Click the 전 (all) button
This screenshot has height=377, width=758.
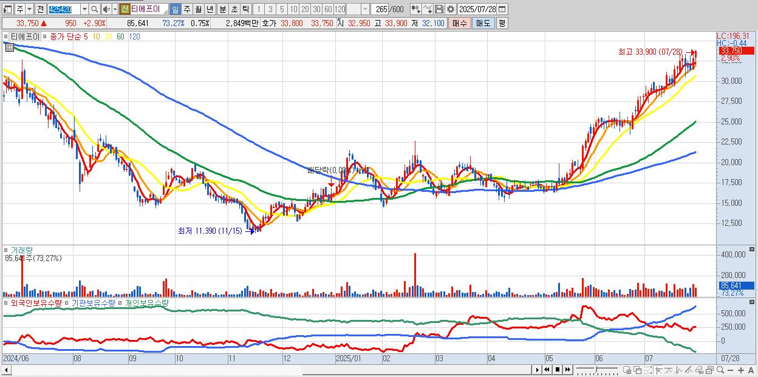click(40, 9)
